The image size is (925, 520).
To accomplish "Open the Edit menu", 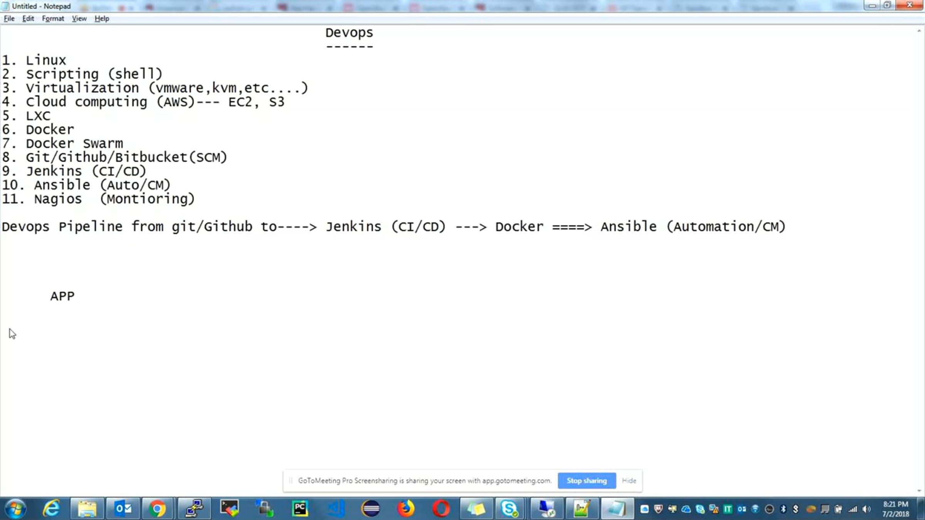I will (x=28, y=18).
